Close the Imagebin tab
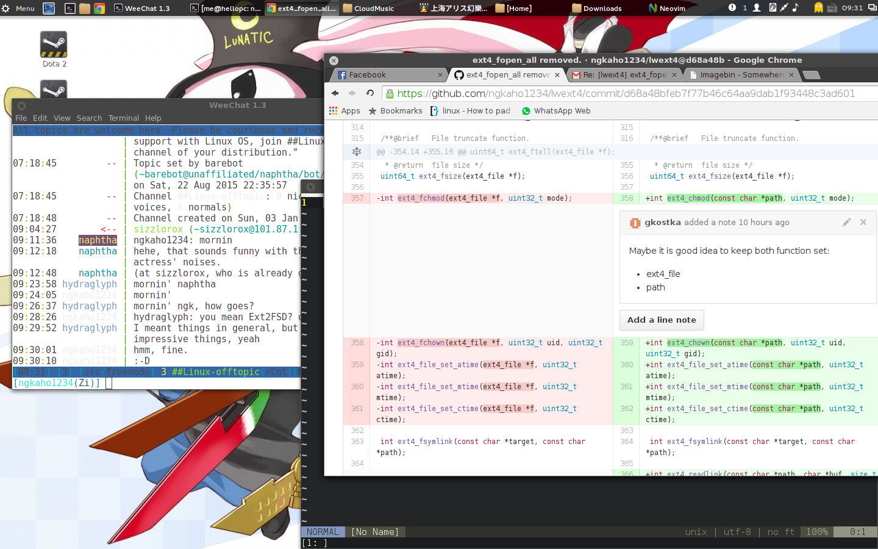This screenshot has height=549, width=878. tap(791, 75)
